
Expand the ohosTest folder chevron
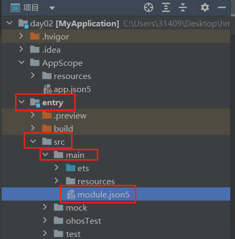45,220
